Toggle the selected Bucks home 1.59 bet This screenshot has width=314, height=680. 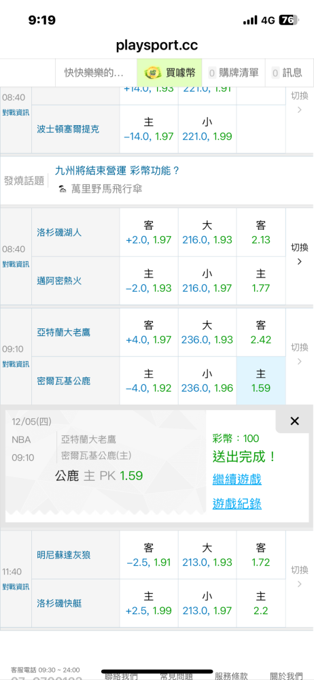[261, 381]
